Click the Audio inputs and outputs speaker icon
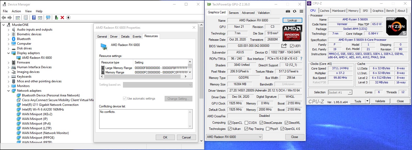 coord(13,30)
